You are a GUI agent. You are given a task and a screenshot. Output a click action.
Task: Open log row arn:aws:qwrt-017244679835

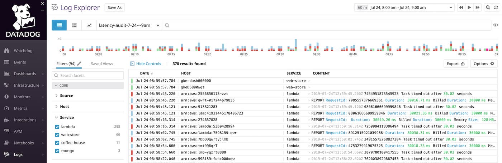click(314, 100)
